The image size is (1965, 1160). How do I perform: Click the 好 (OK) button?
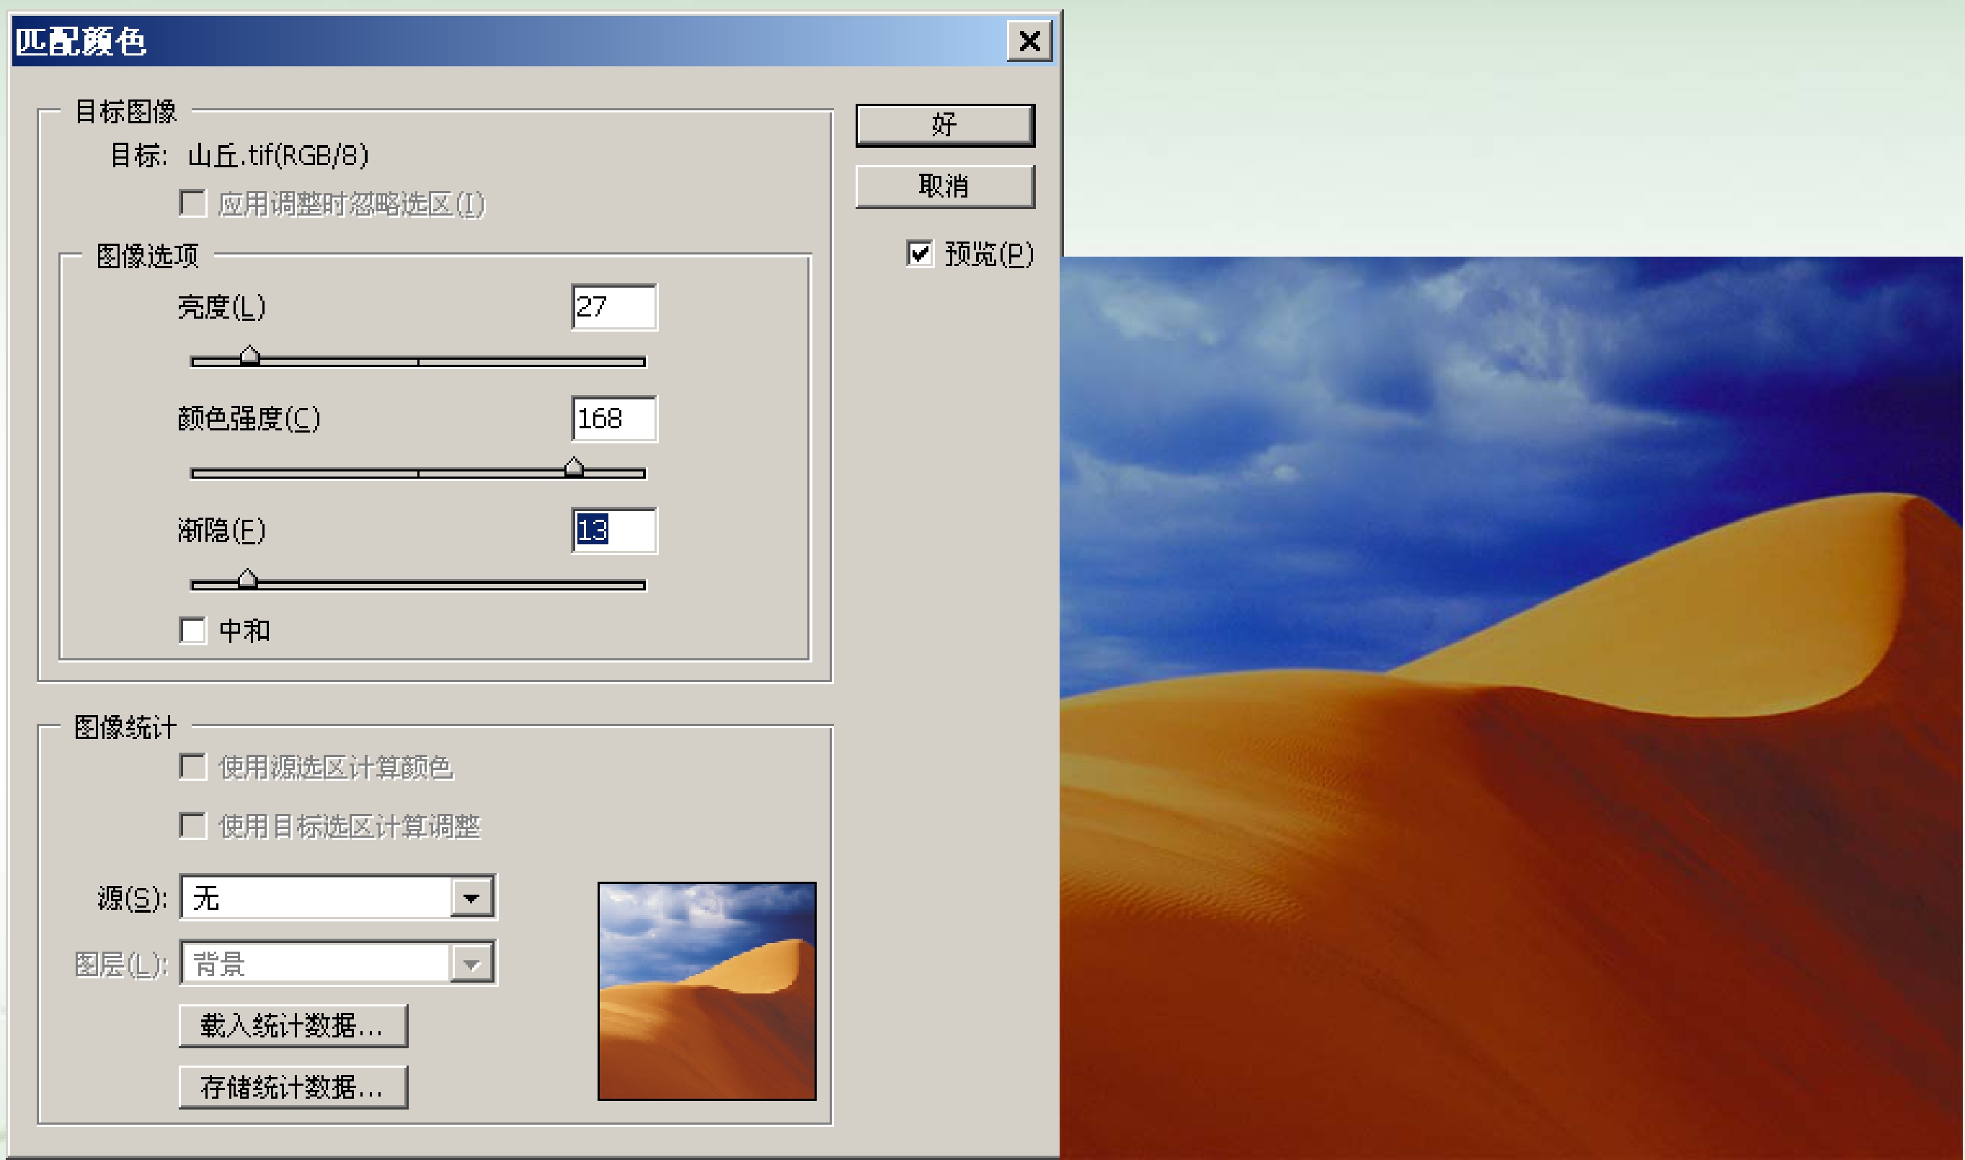tap(944, 125)
